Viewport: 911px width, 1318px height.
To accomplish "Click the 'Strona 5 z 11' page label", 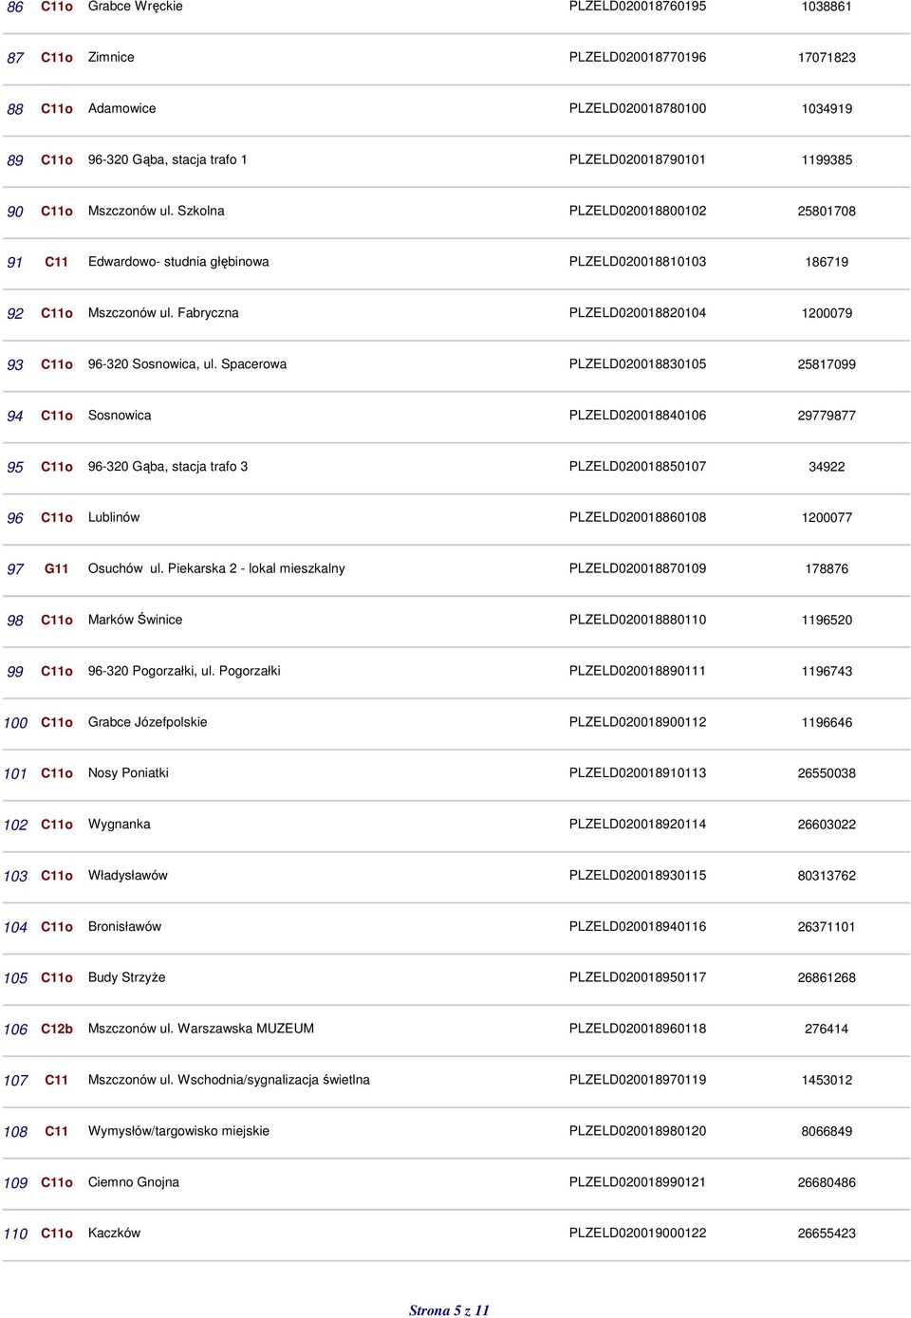I will point(449,1310).
